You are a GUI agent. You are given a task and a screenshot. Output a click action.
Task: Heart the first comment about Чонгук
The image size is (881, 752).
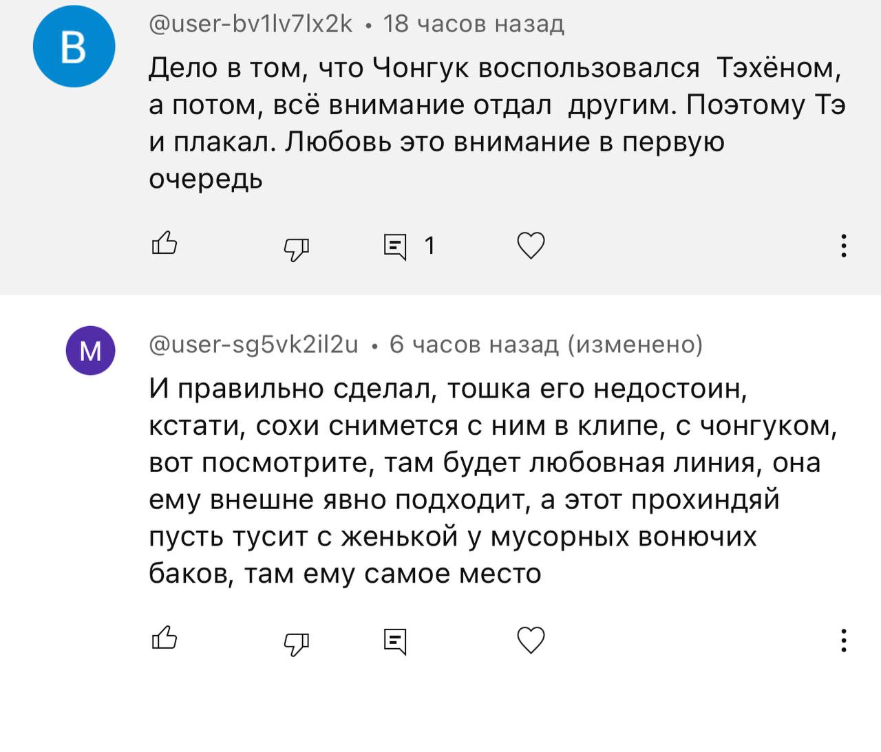click(531, 246)
